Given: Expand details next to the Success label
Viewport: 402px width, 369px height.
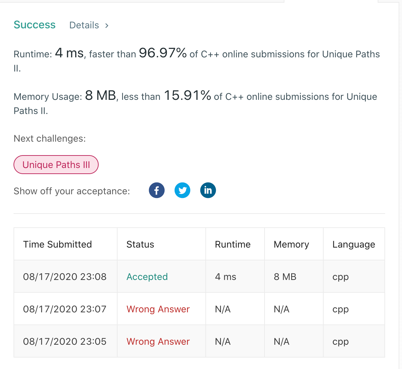Looking at the screenshot, I should tap(84, 25).
